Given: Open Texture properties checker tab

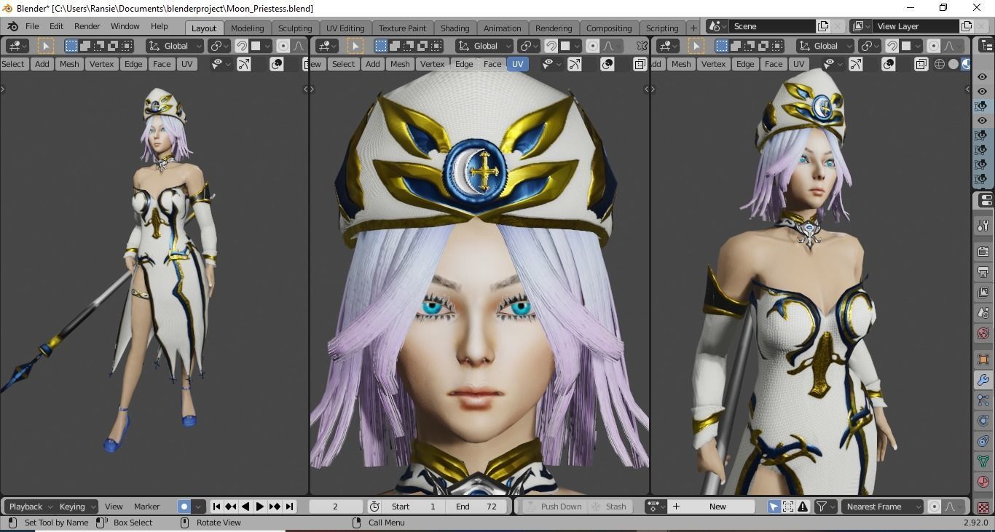Looking at the screenshot, I should (983, 507).
